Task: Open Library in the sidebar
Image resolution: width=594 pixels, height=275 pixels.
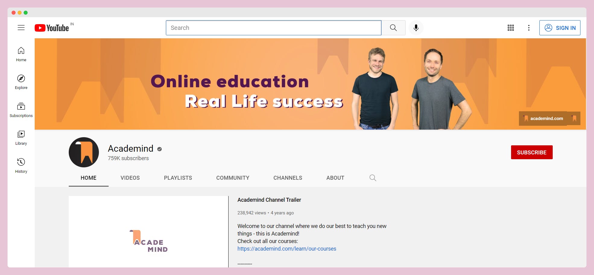Action: click(21, 138)
